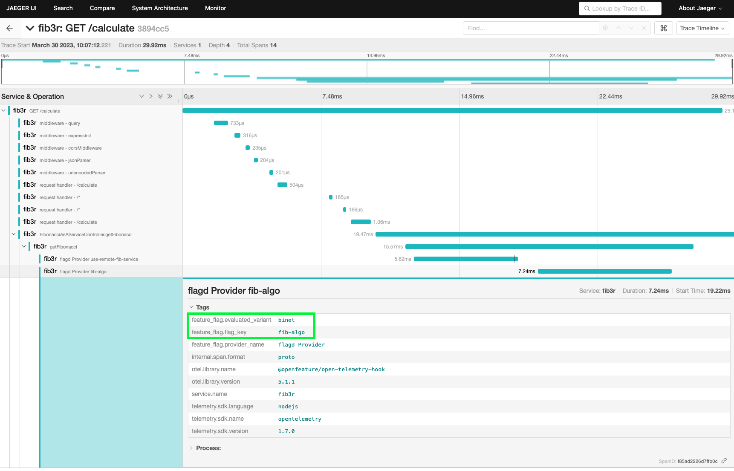Open the Compare tab
This screenshot has height=471, width=734.
pyautogui.click(x=102, y=9)
